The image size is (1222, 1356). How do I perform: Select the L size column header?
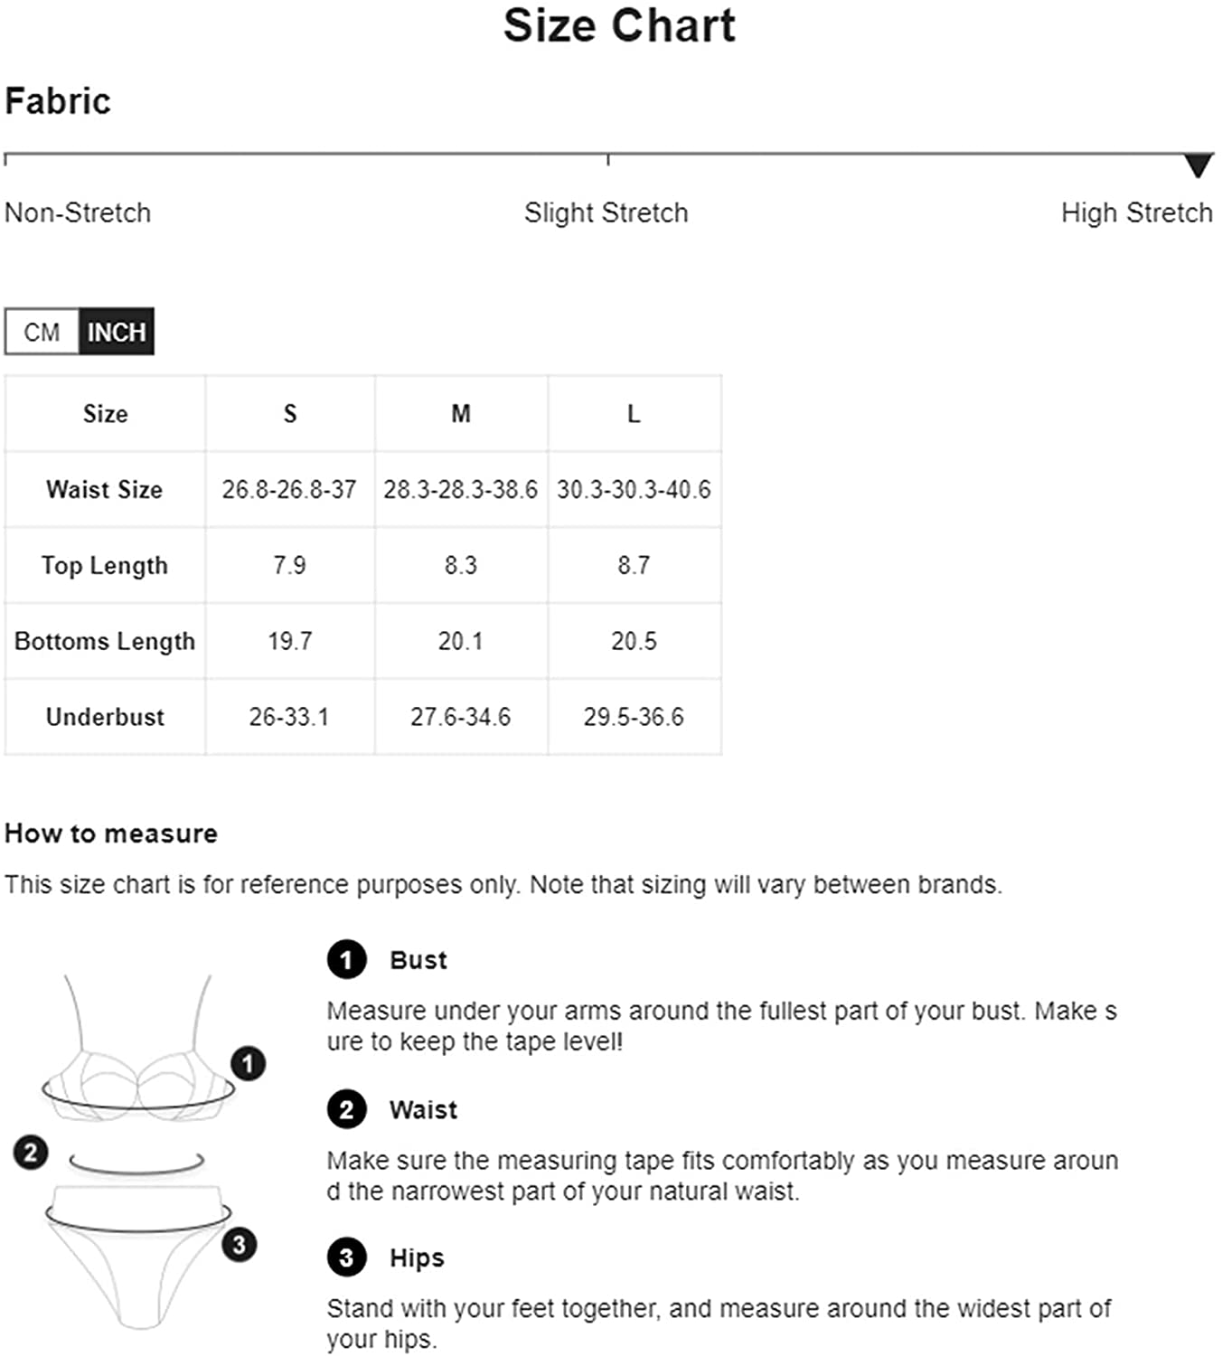click(x=634, y=414)
